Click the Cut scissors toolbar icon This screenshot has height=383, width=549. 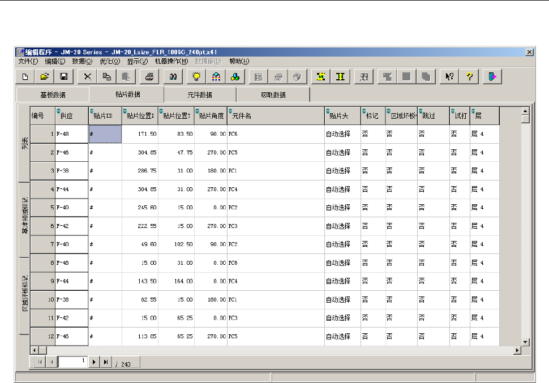88,77
